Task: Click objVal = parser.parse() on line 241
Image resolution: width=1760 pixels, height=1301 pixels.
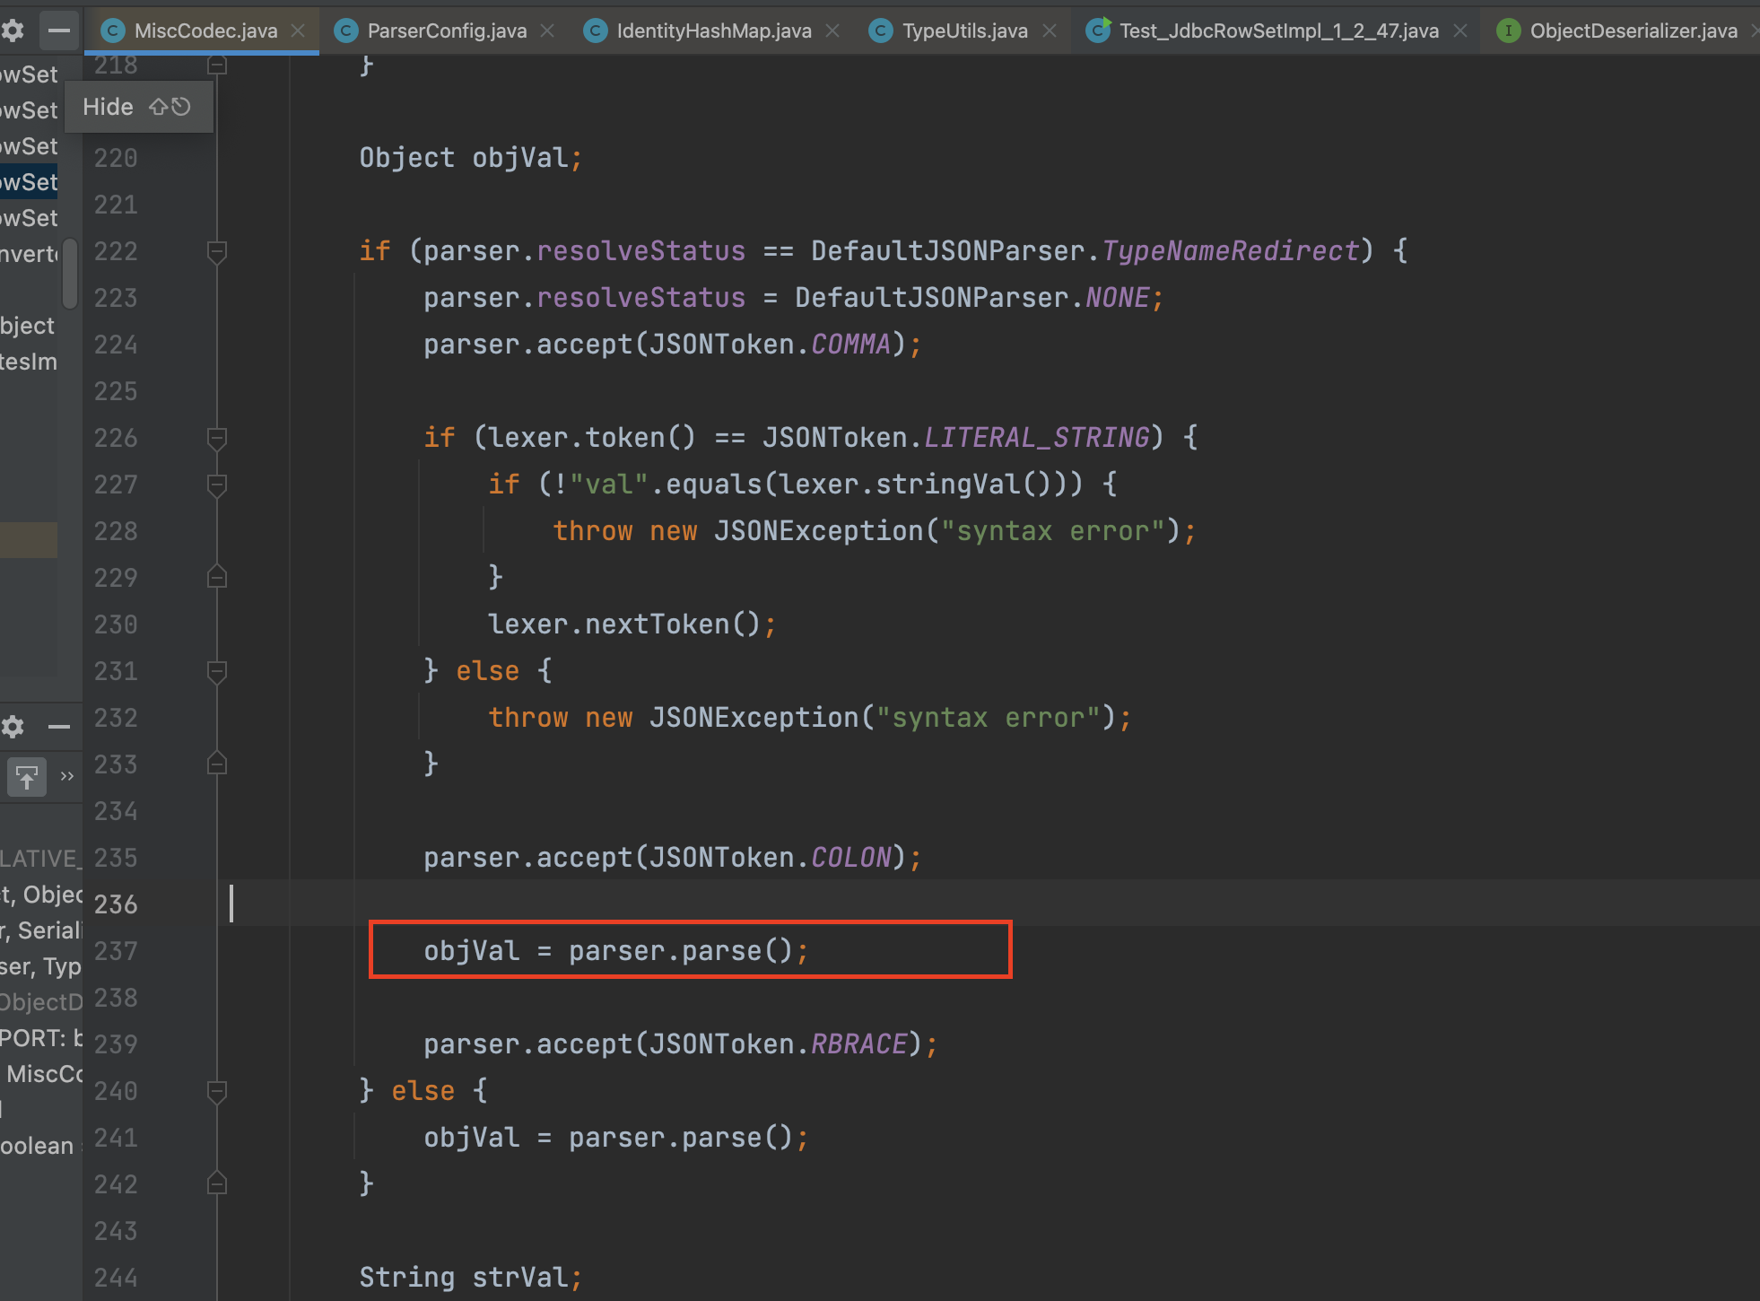Action: point(615,1138)
